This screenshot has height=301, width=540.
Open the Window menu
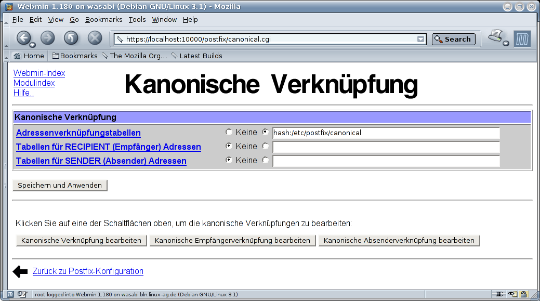164,20
